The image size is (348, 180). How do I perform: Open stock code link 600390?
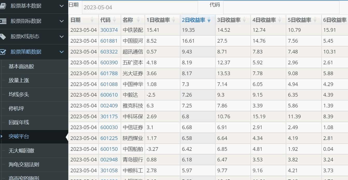(x=109, y=62)
